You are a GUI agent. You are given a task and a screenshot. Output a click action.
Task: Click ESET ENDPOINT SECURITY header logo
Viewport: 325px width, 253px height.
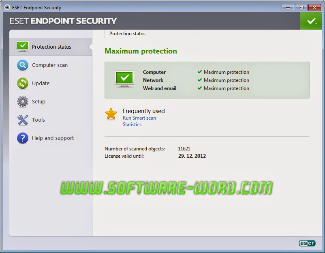tap(63, 21)
